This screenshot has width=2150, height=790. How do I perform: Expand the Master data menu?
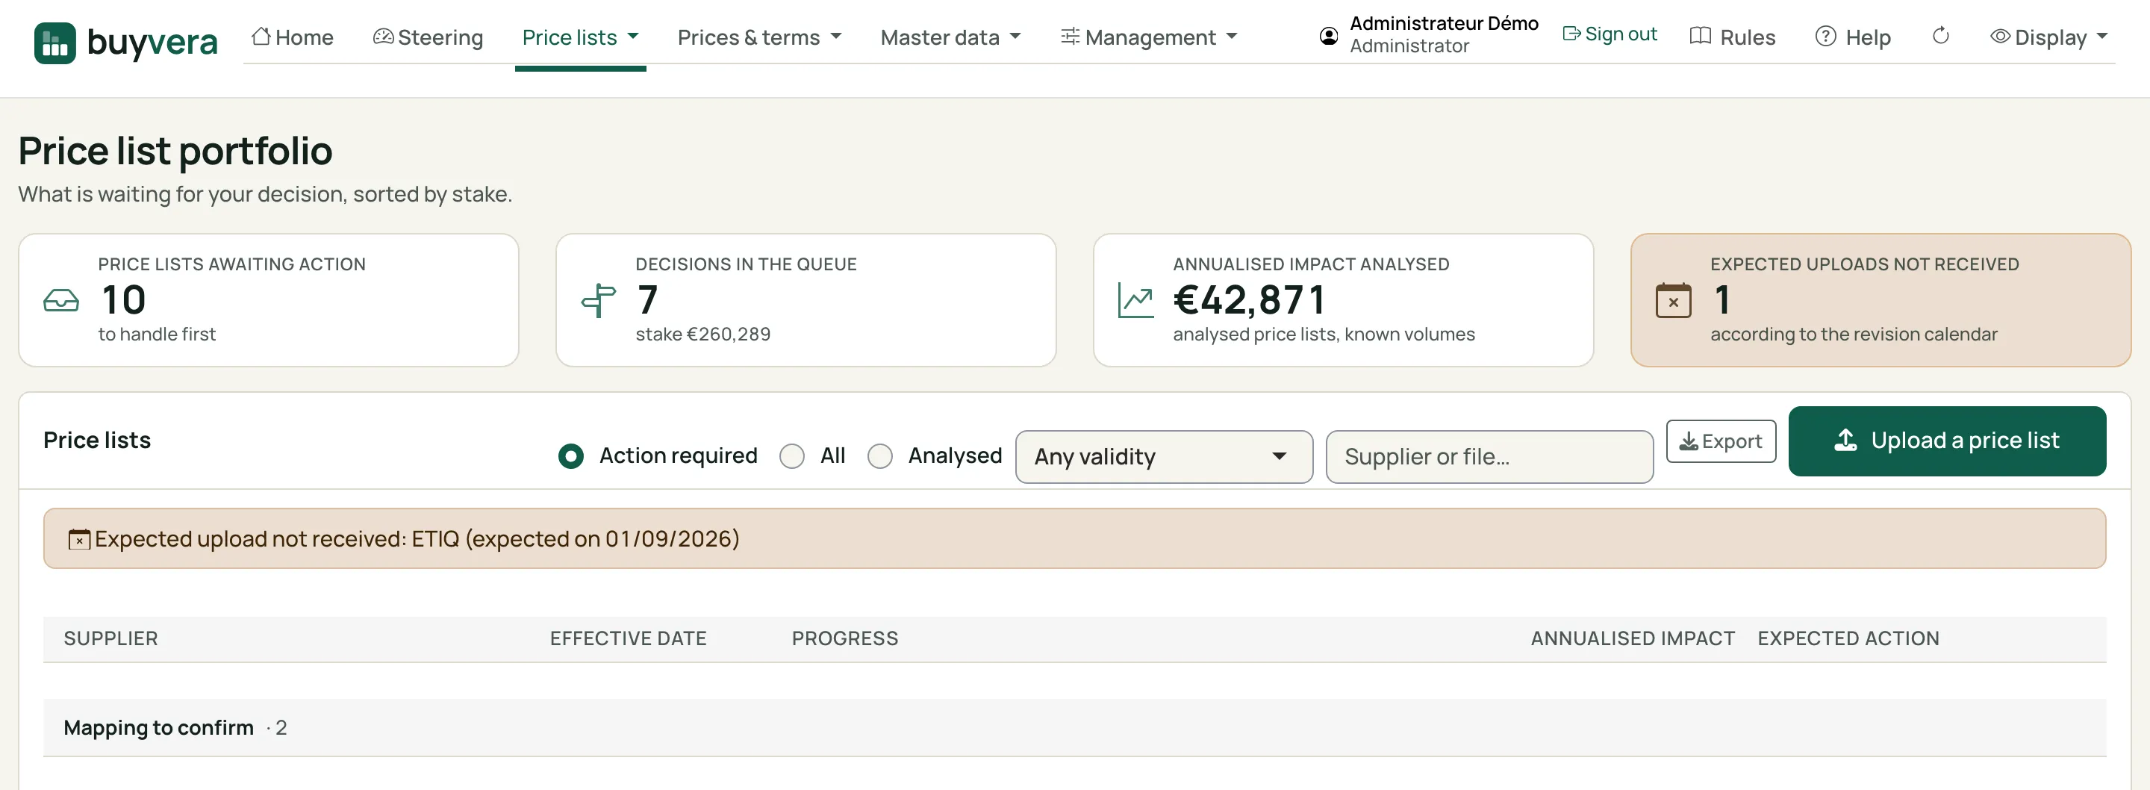coord(950,37)
